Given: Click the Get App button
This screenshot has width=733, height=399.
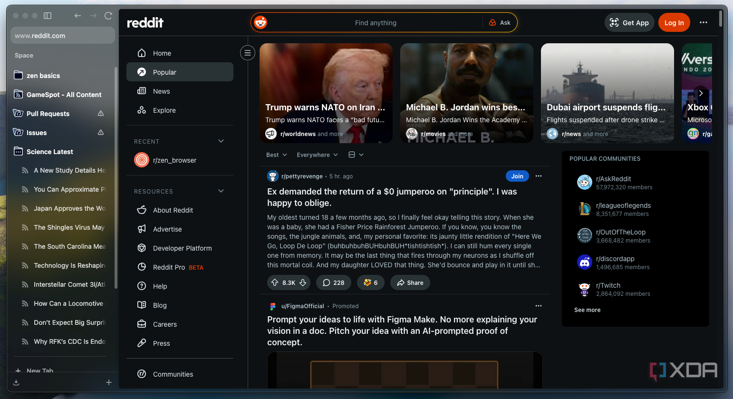Looking at the screenshot, I should 629,22.
